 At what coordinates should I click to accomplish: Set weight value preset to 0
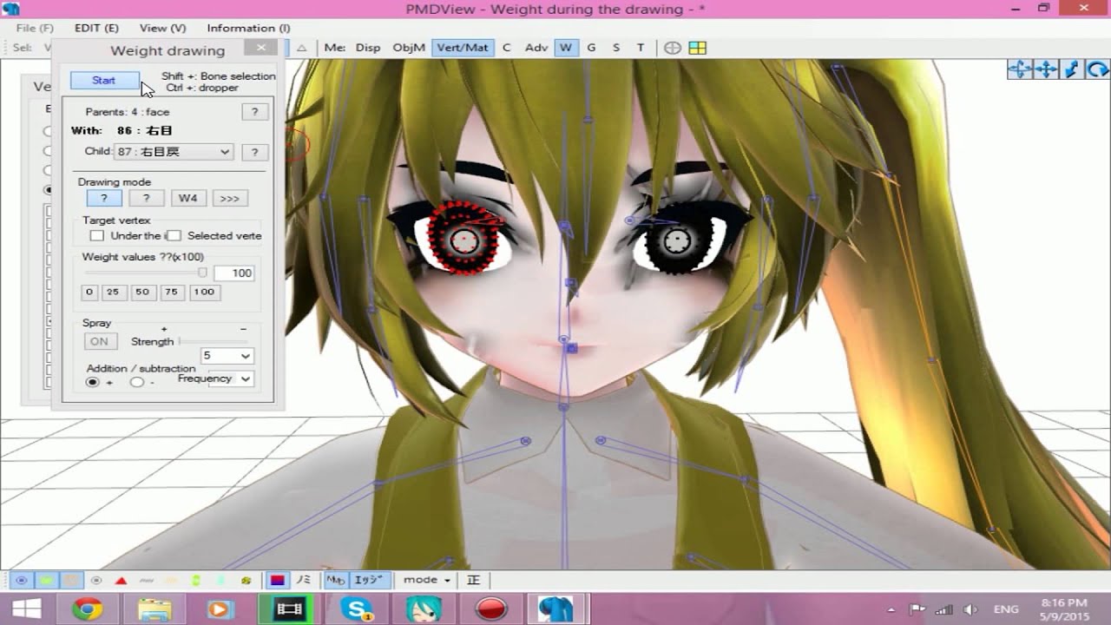click(89, 293)
